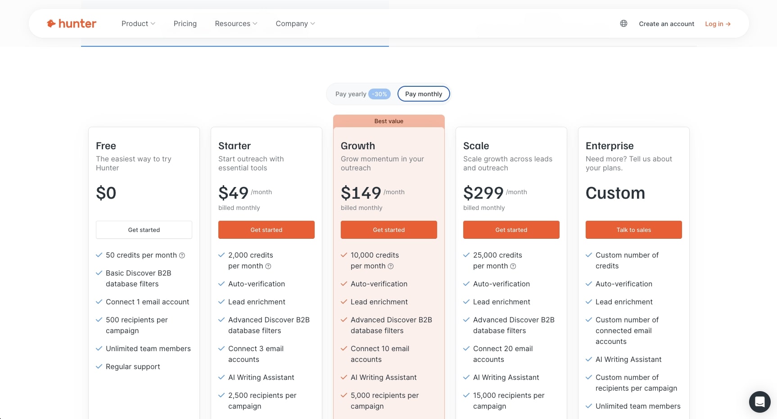Click Get started on Scale plan
This screenshot has width=777, height=419.
tap(511, 230)
